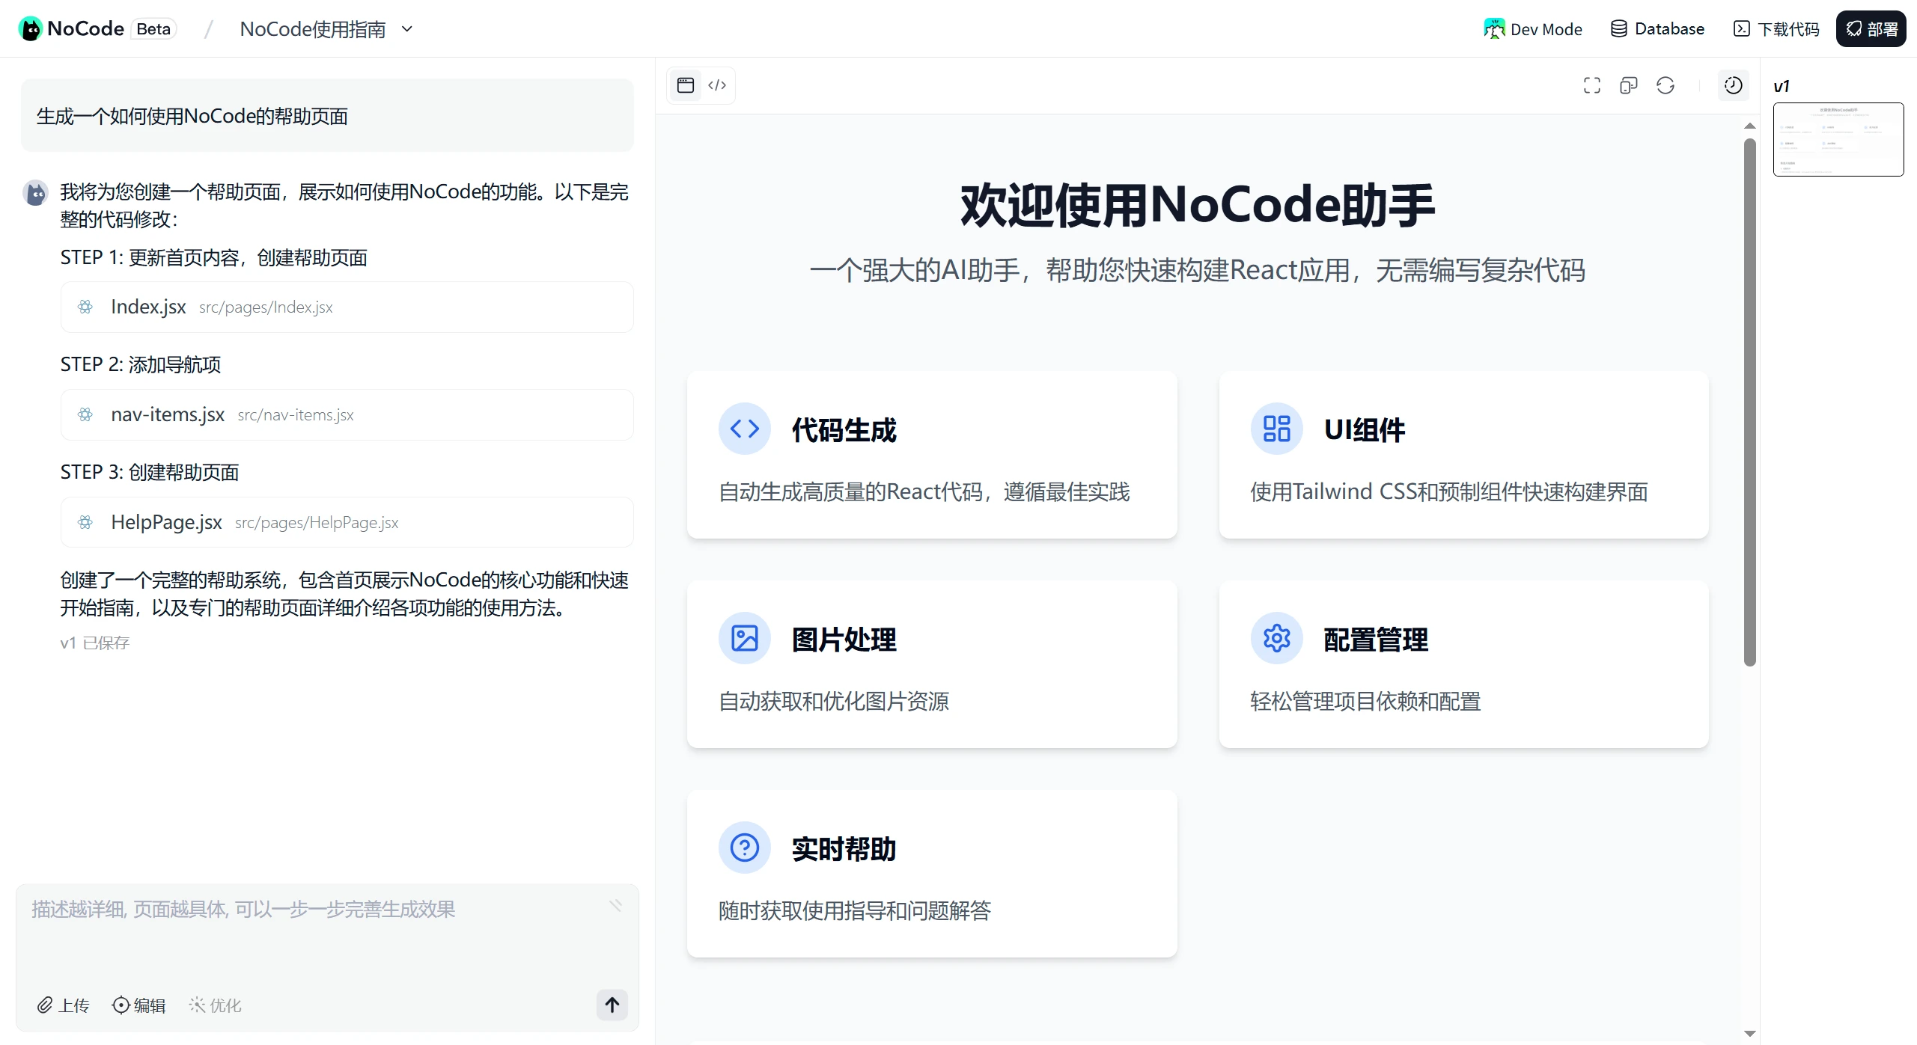The width and height of the screenshot is (1917, 1045).
Task: Switch preview to code view
Action: [717, 85]
